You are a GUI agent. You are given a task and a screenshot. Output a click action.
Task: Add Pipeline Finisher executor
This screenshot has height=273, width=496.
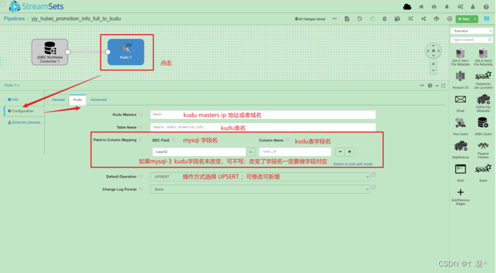click(483, 150)
